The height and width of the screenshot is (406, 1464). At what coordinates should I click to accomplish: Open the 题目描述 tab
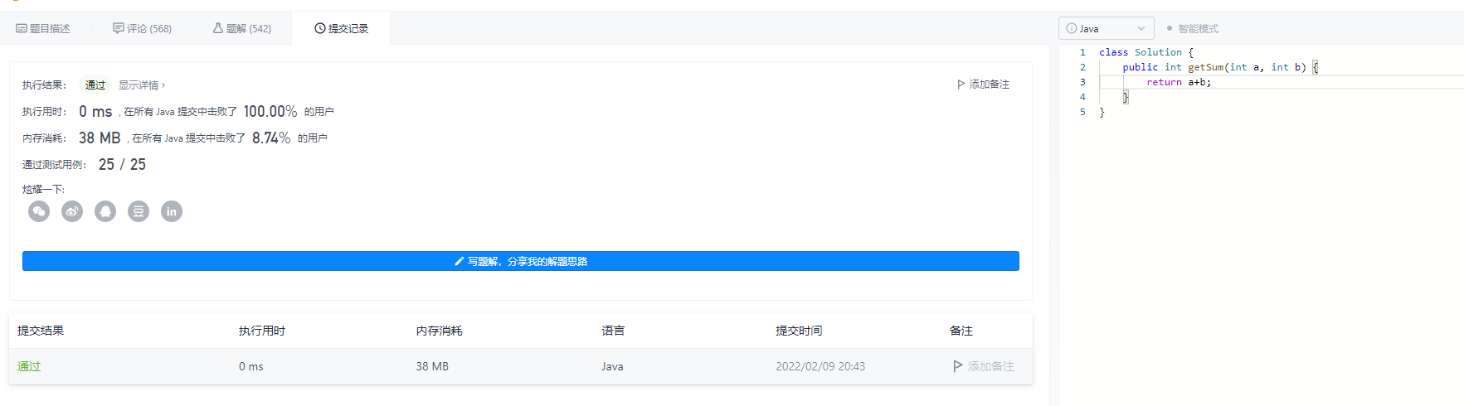pyautogui.click(x=43, y=28)
